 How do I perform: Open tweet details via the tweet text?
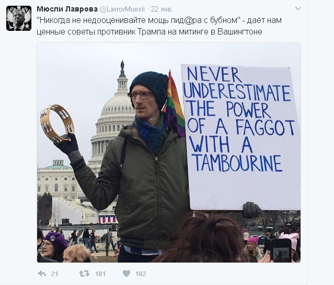pos(159,26)
